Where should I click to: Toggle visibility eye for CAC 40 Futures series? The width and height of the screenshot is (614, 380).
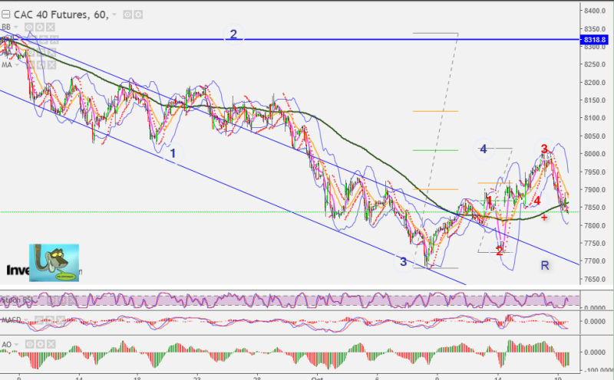127,15
